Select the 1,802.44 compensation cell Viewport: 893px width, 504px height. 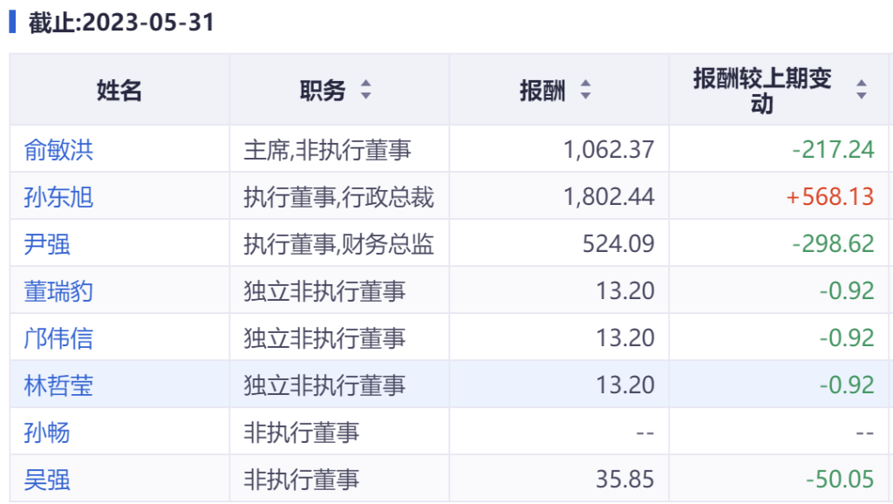click(609, 197)
